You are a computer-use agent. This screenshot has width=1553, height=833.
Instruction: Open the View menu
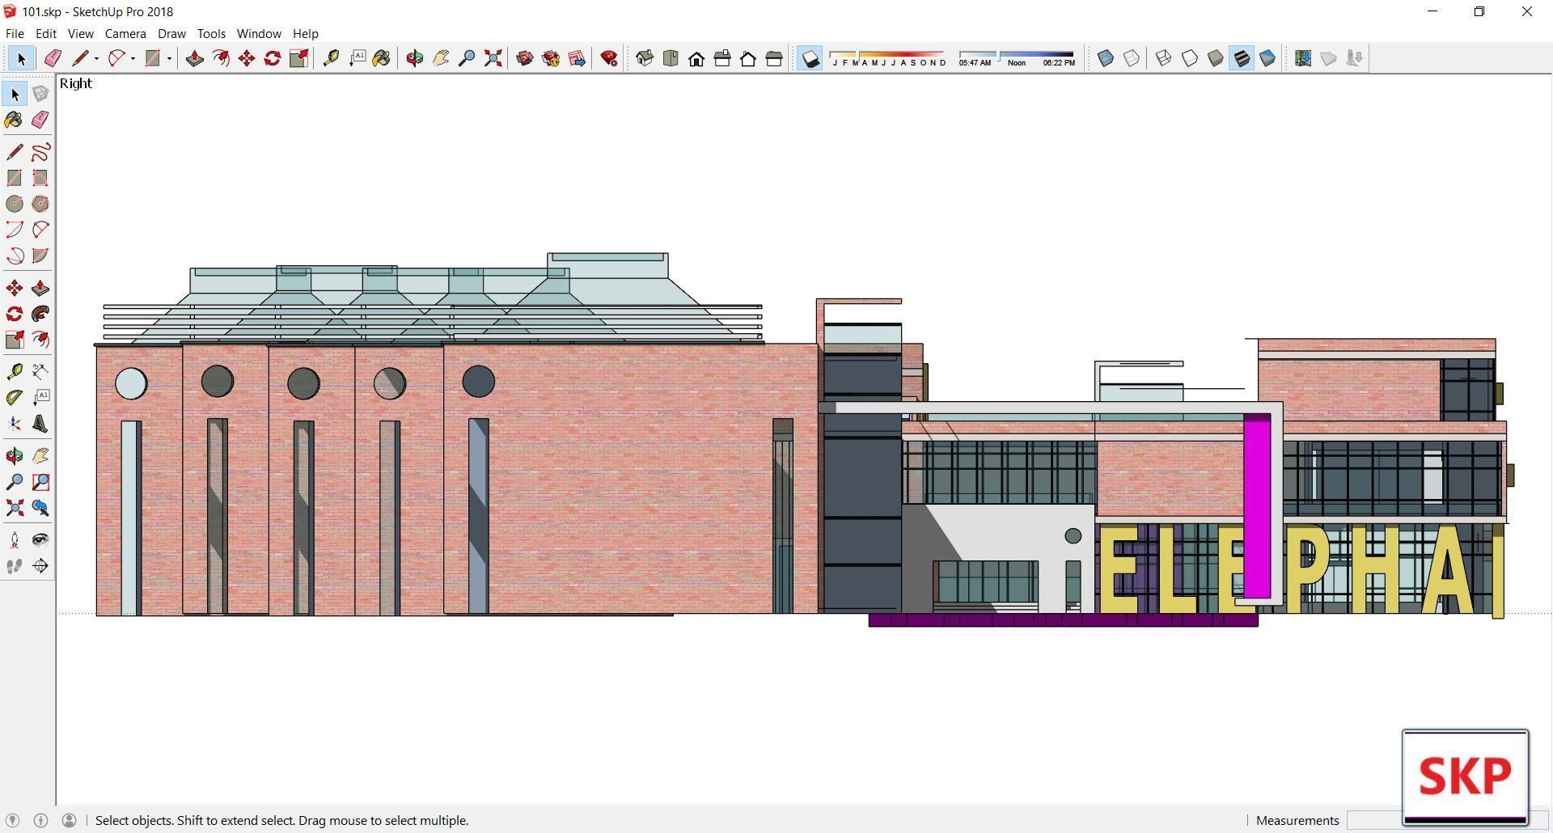coord(80,33)
